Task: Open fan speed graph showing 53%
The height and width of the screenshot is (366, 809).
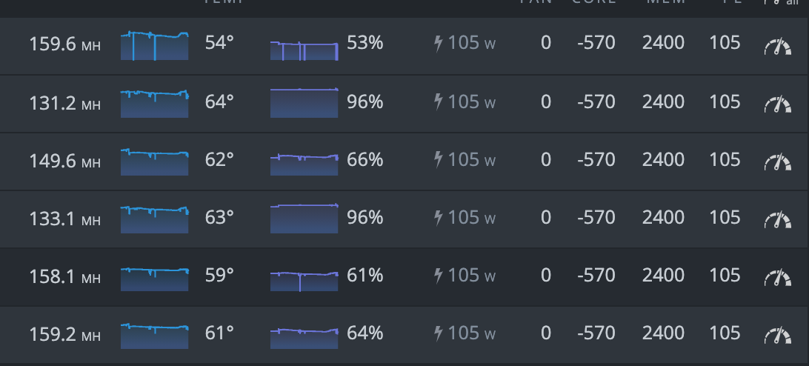Action: pyautogui.click(x=304, y=51)
